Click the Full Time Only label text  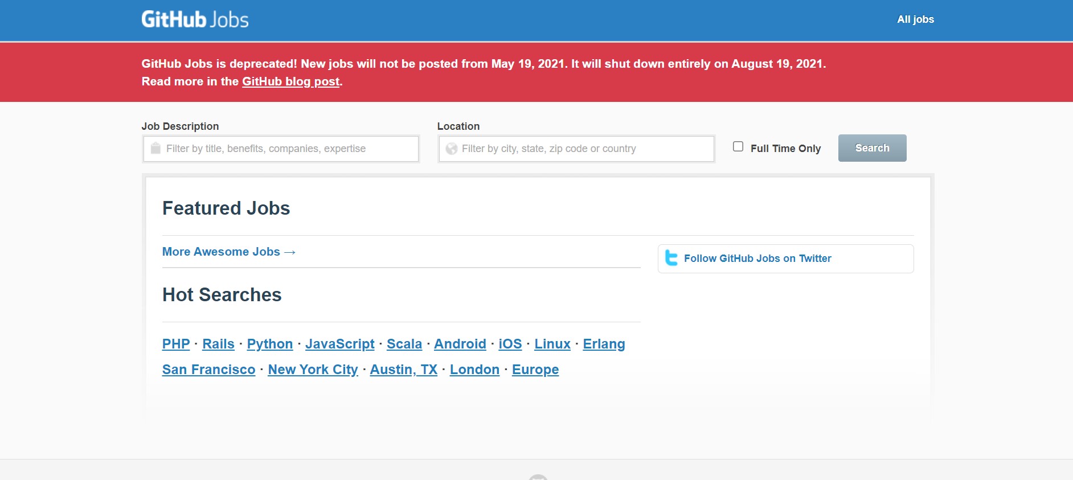tap(785, 149)
